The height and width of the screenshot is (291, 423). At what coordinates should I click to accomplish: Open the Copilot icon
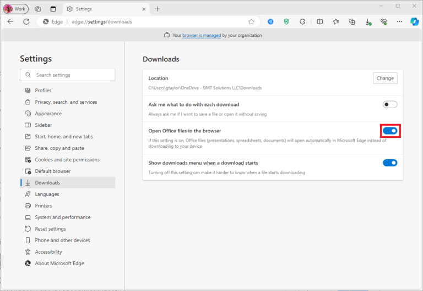click(414, 21)
